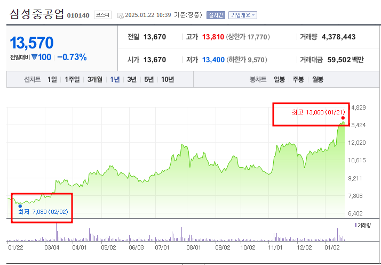The width and height of the screenshot is (381, 265).
Task: Click the 08/01 date axis label
Action: coord(193,247)
